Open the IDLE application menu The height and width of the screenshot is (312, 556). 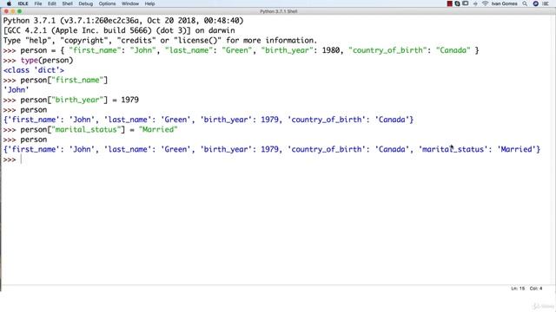tap(23, 3)
